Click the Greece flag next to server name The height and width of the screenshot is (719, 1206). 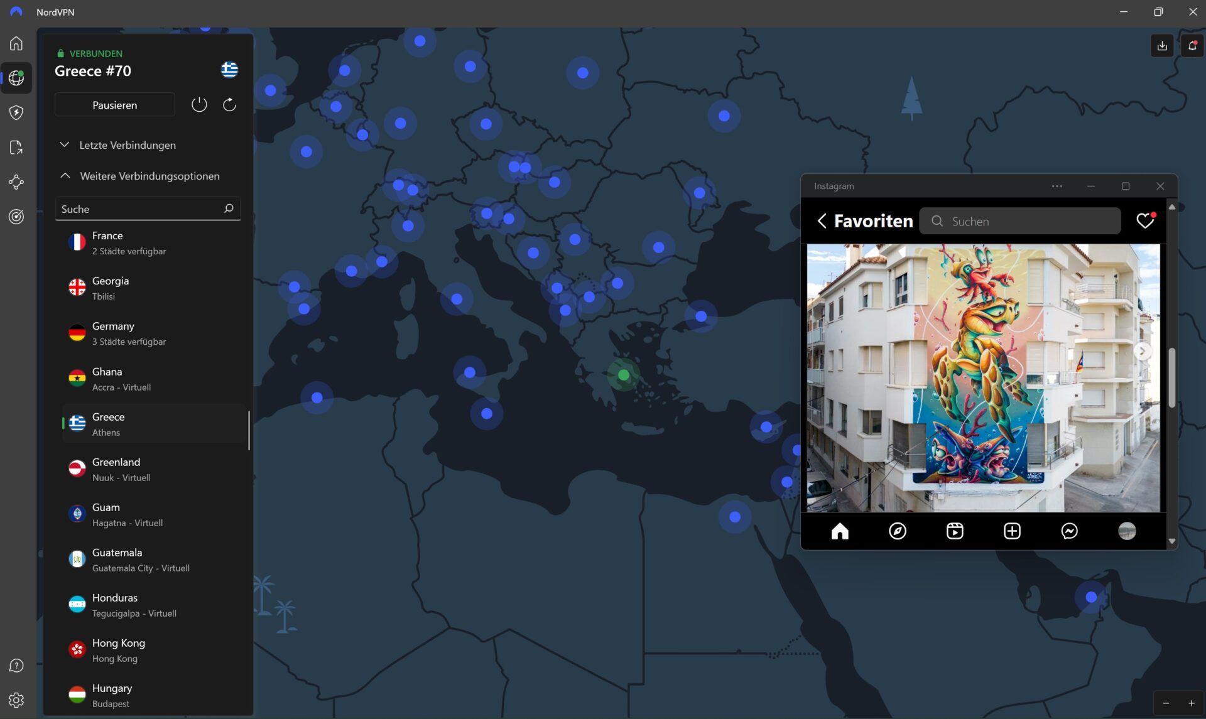point(229,70)
